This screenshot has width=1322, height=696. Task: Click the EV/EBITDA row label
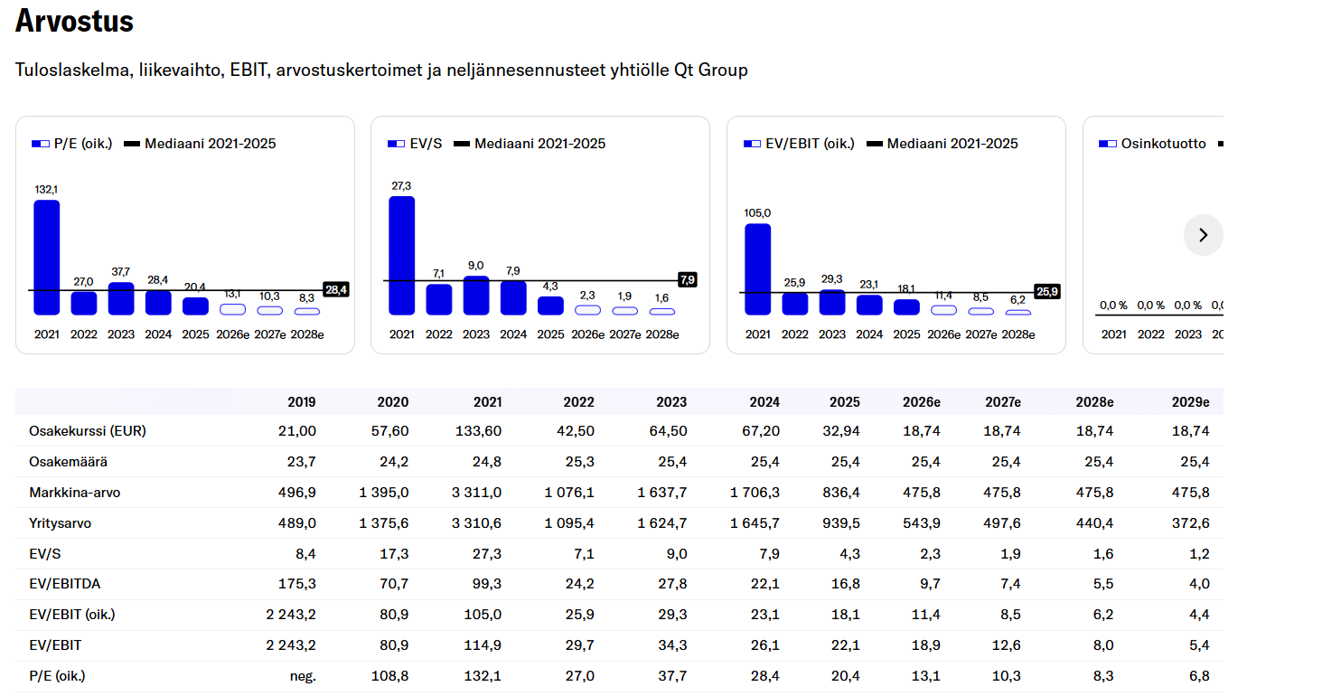point(65,584)
